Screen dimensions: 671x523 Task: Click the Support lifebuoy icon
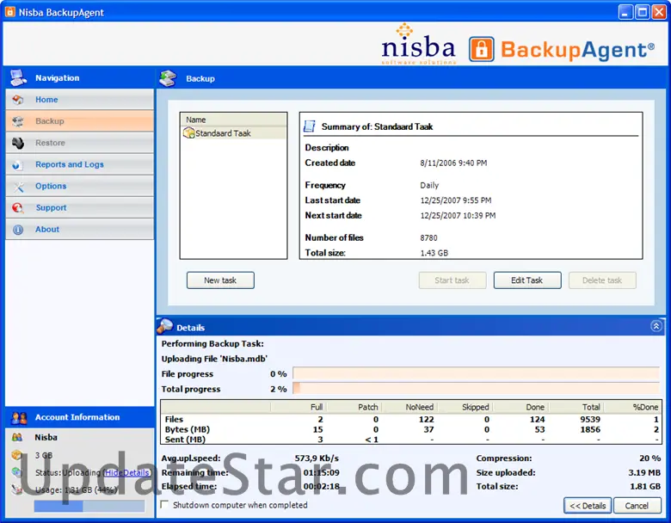(18, 208)
